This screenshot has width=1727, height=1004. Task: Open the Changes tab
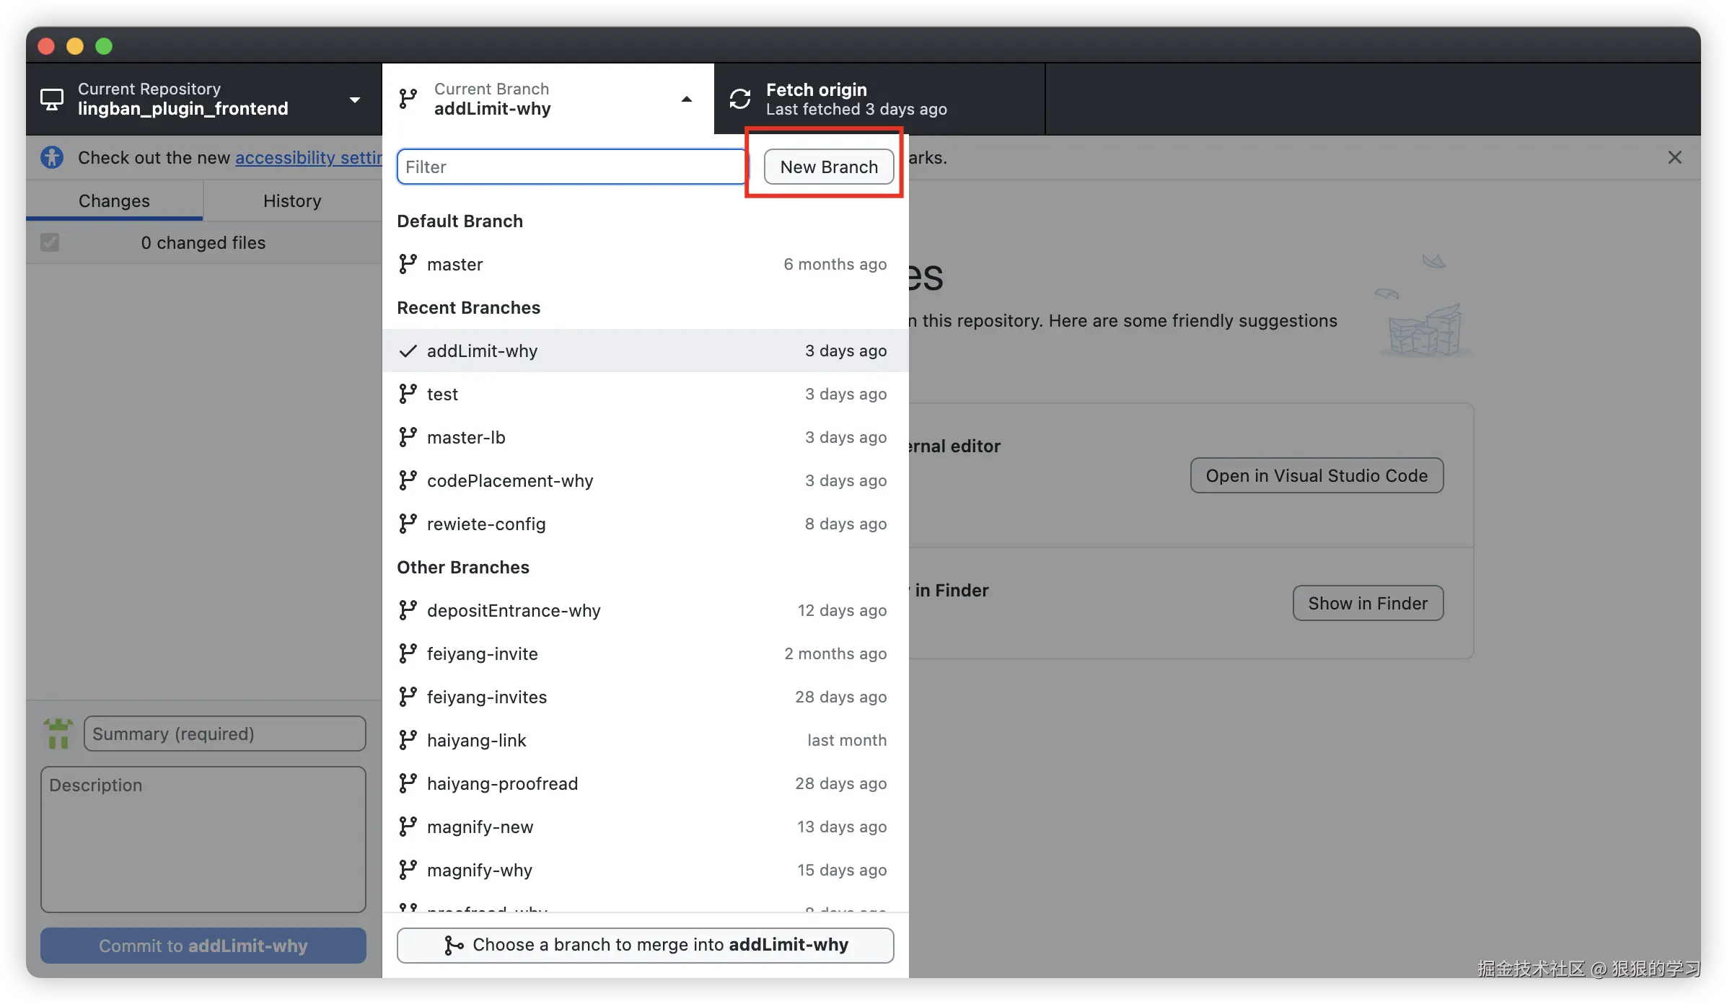coord(114,201)
